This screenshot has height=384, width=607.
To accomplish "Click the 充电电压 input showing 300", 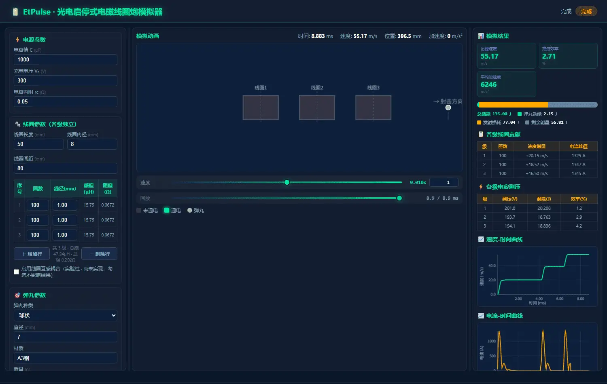I will click(66, 80).
